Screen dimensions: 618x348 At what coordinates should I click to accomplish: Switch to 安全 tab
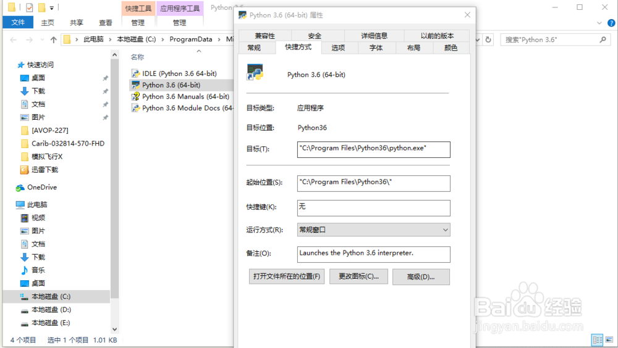(315, 36)
